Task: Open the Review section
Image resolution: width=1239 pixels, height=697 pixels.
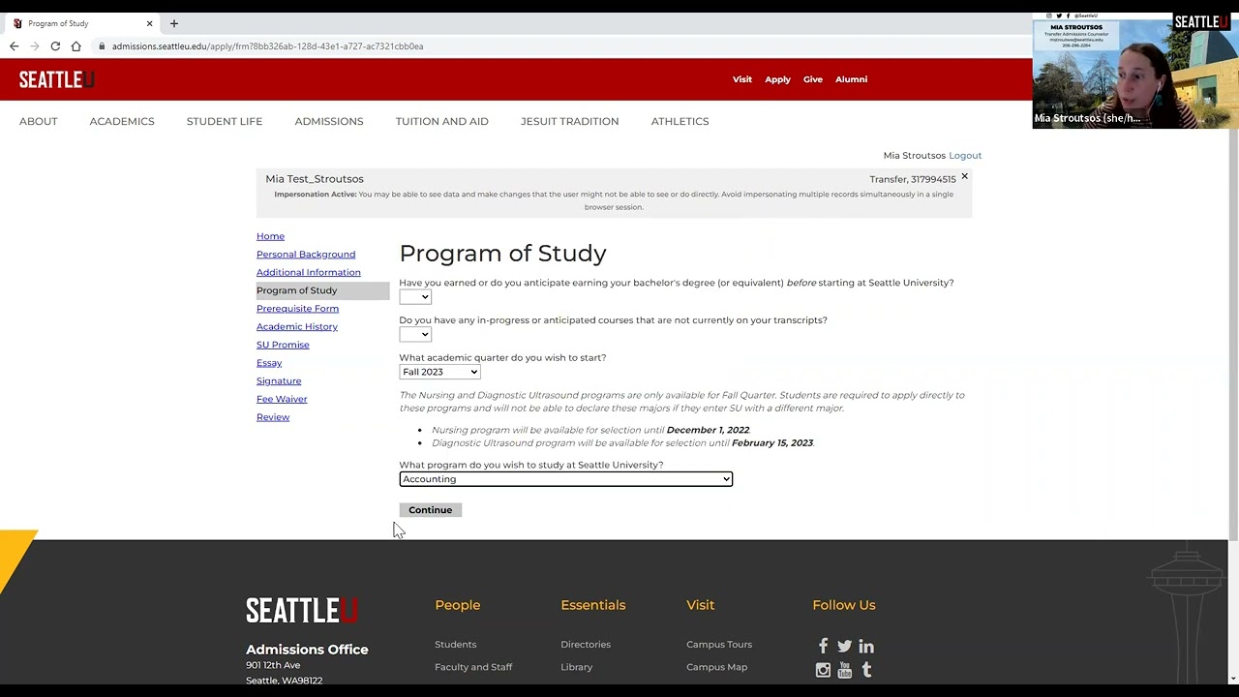Action: point(273,417)
